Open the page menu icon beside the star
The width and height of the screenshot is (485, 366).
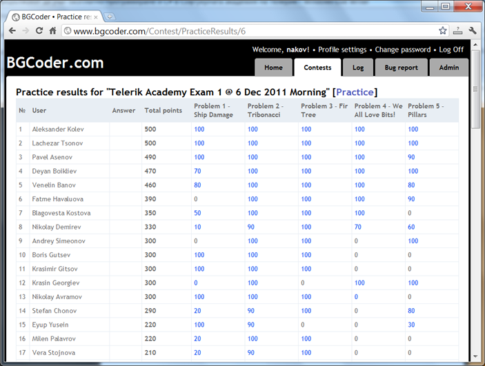point(458,30)
